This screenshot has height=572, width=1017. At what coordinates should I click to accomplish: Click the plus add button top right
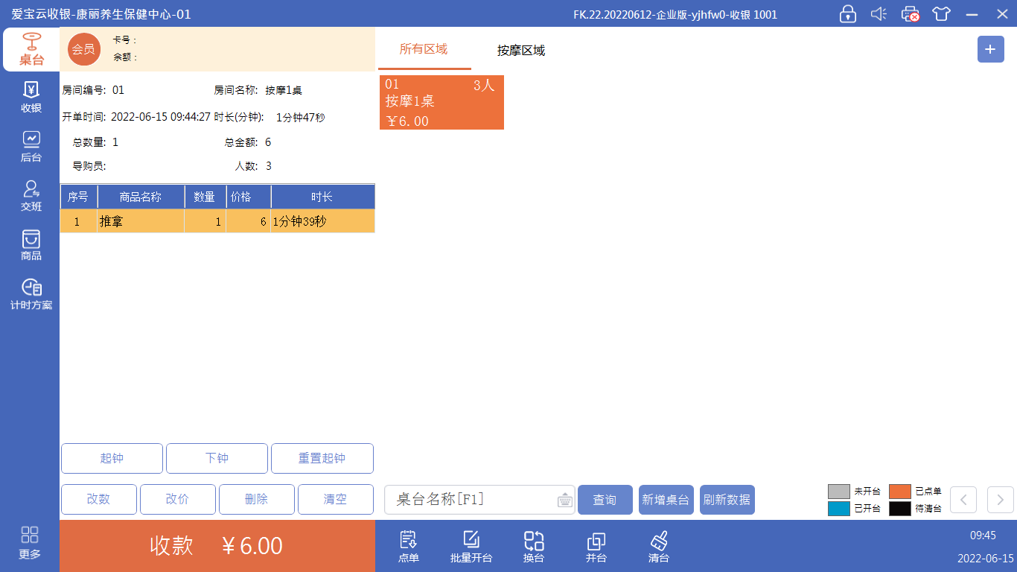[990, 49]
